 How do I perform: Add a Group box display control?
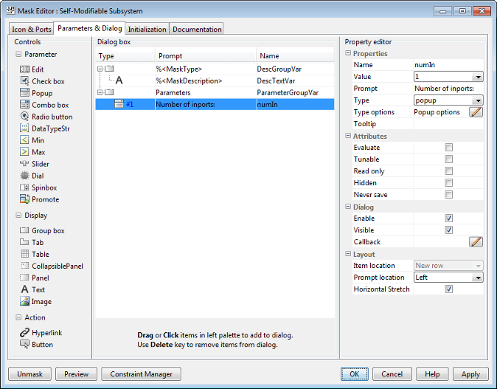[x=42, y=231]
